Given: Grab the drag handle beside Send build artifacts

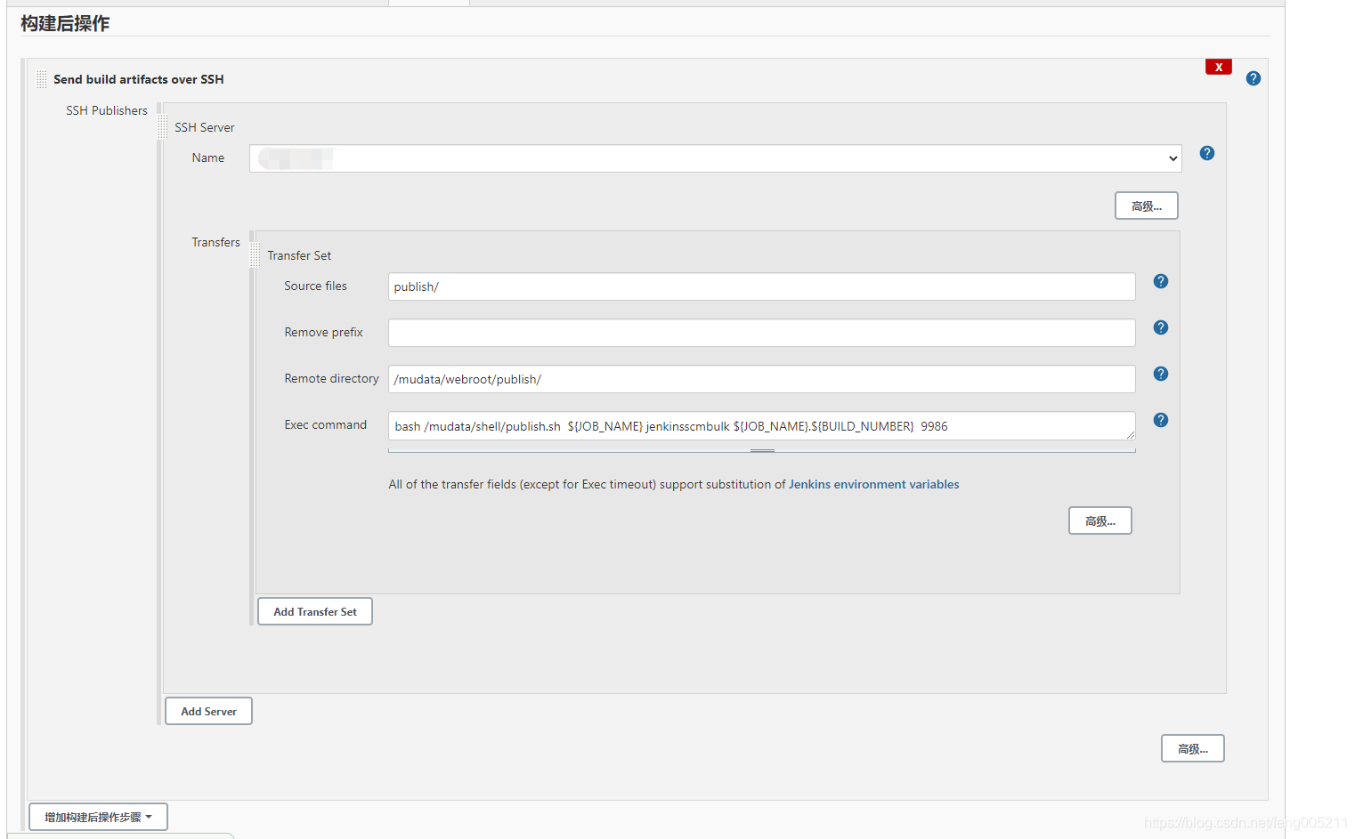Looking at the screenshot, I should [x=41, y=79].
